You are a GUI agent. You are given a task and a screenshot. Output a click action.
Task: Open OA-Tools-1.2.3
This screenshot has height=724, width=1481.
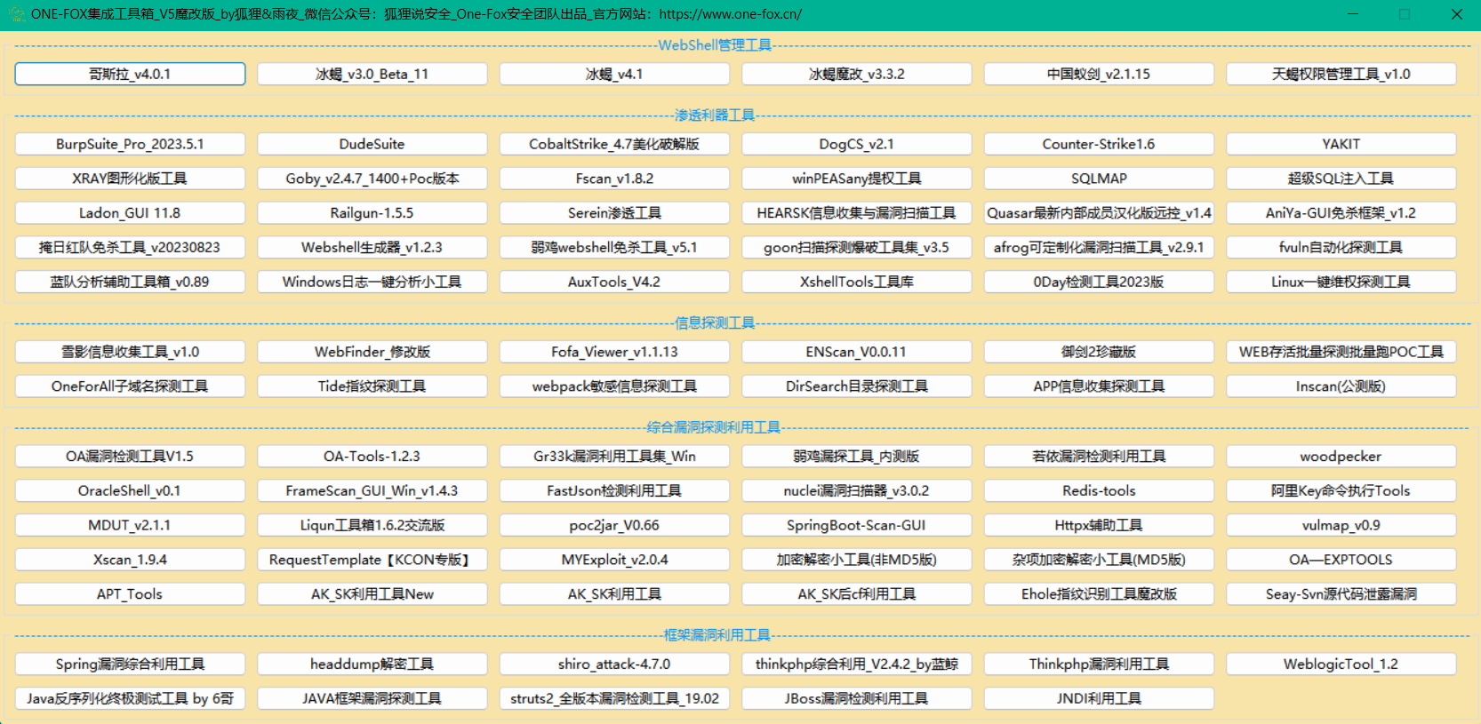tap(372, 457)
